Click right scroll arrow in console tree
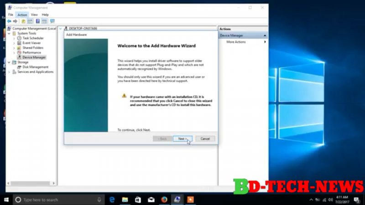Image resolution: width=365 pixels, height=205 pixels. (53, 183)
